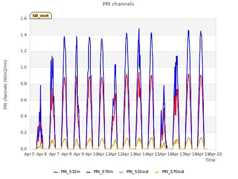Click the SB_met annotation label
Viewport: 238px width, 179px height.
pos(41,16)
